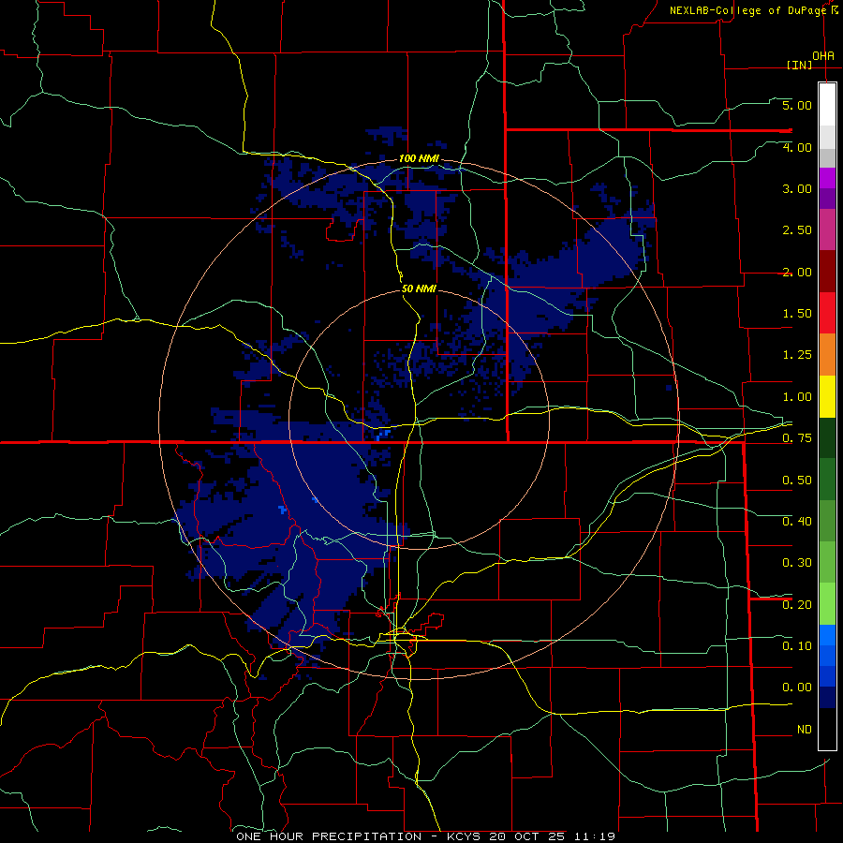The height and width of the screenshot is (843, 843).
Task: Click the light green swatch beside 0.30
Action: (827, 563)
